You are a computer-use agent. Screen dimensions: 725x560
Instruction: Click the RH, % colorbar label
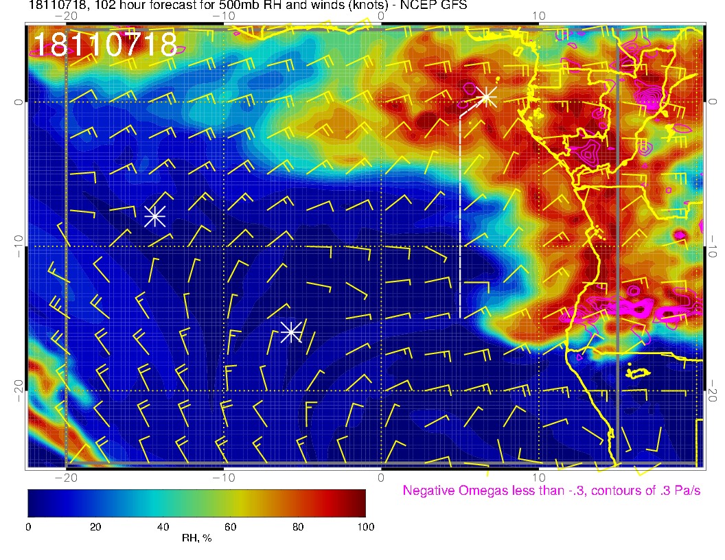pyautogui.click(x=196, y=538)
